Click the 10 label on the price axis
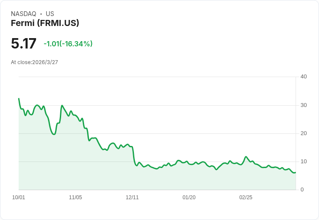The height and width of the screenshot is (220, 319). [303, 162]
